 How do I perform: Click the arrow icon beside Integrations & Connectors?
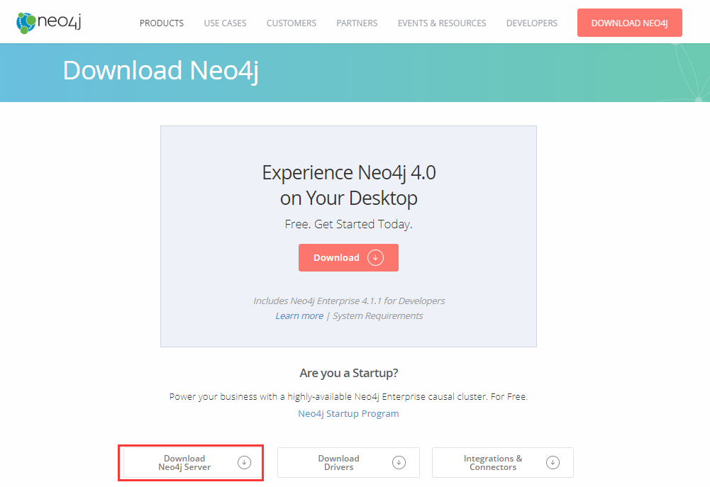click(x=553, y=463)
